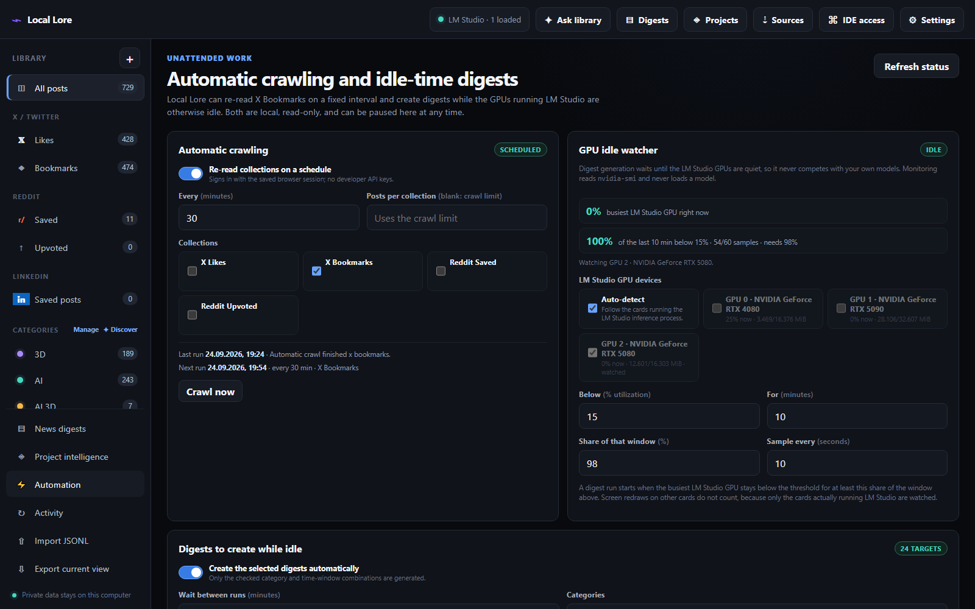Viewport: 975px width, 609px height.
Task: Click the News digests list icon
Action: (21, 429)
